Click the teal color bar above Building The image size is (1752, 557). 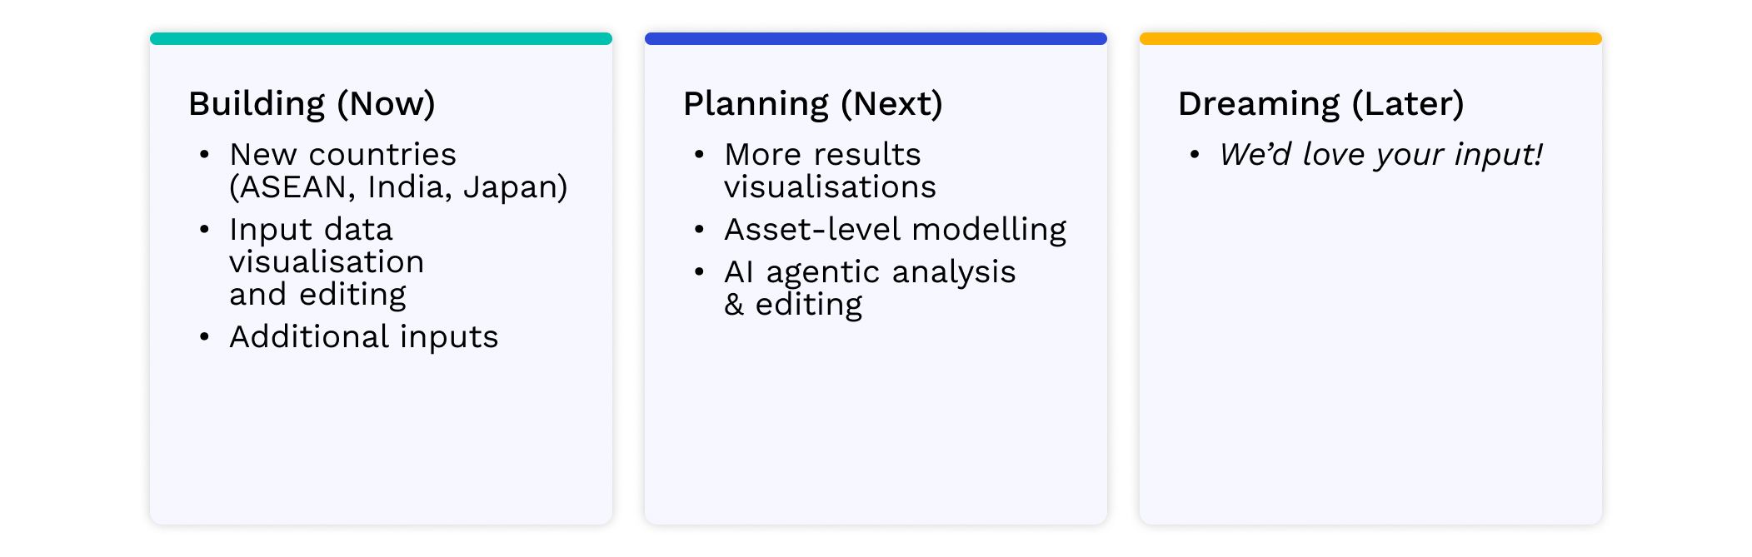[x=381, y=38]
